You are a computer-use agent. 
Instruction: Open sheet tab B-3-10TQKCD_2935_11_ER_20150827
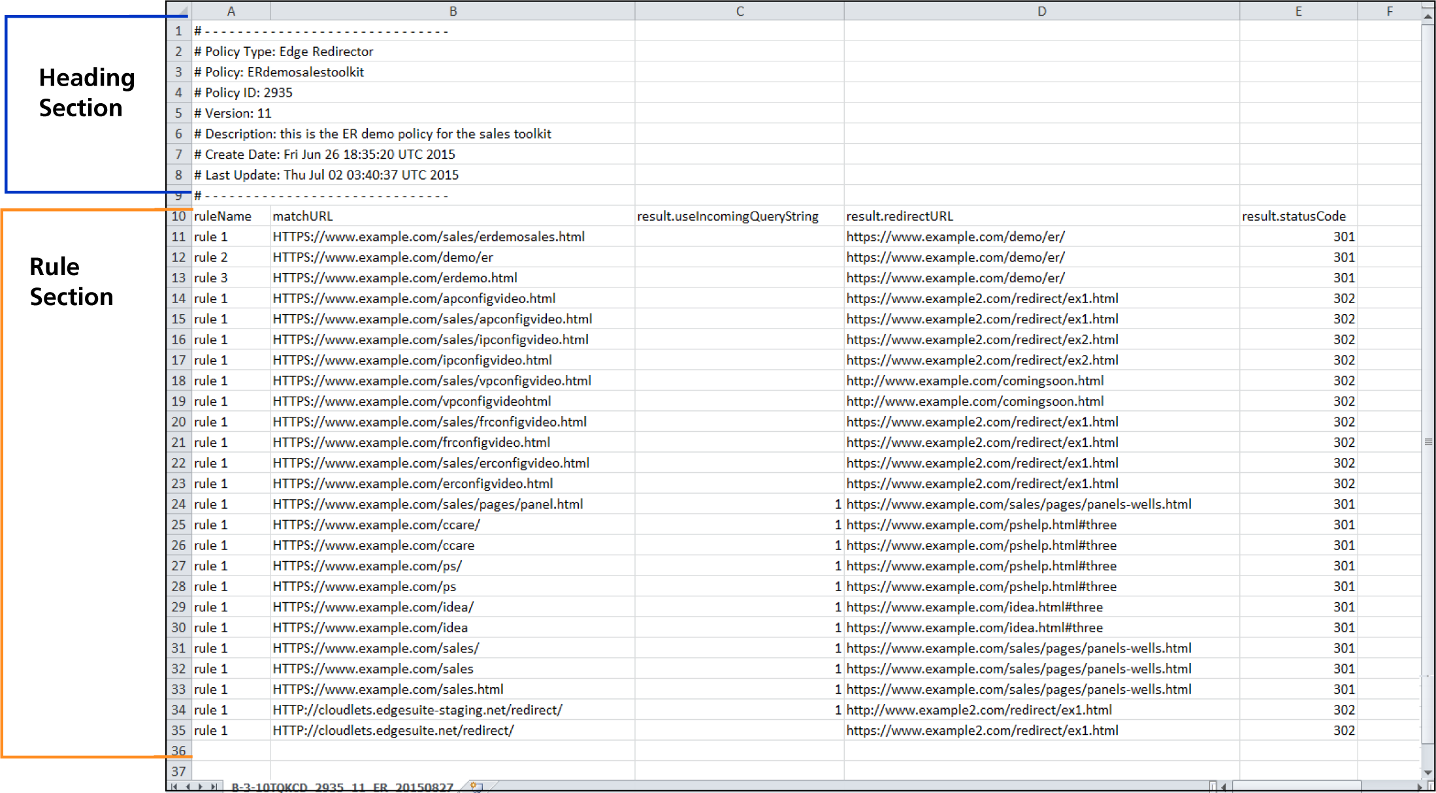point(342,786)
